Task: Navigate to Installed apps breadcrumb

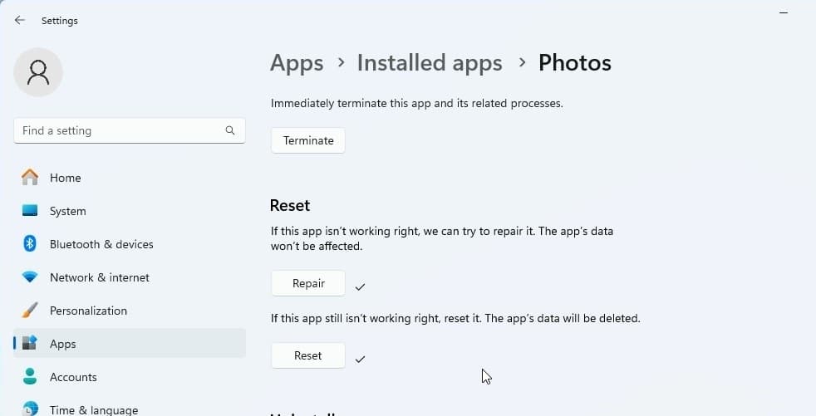Action: (429, 63)
